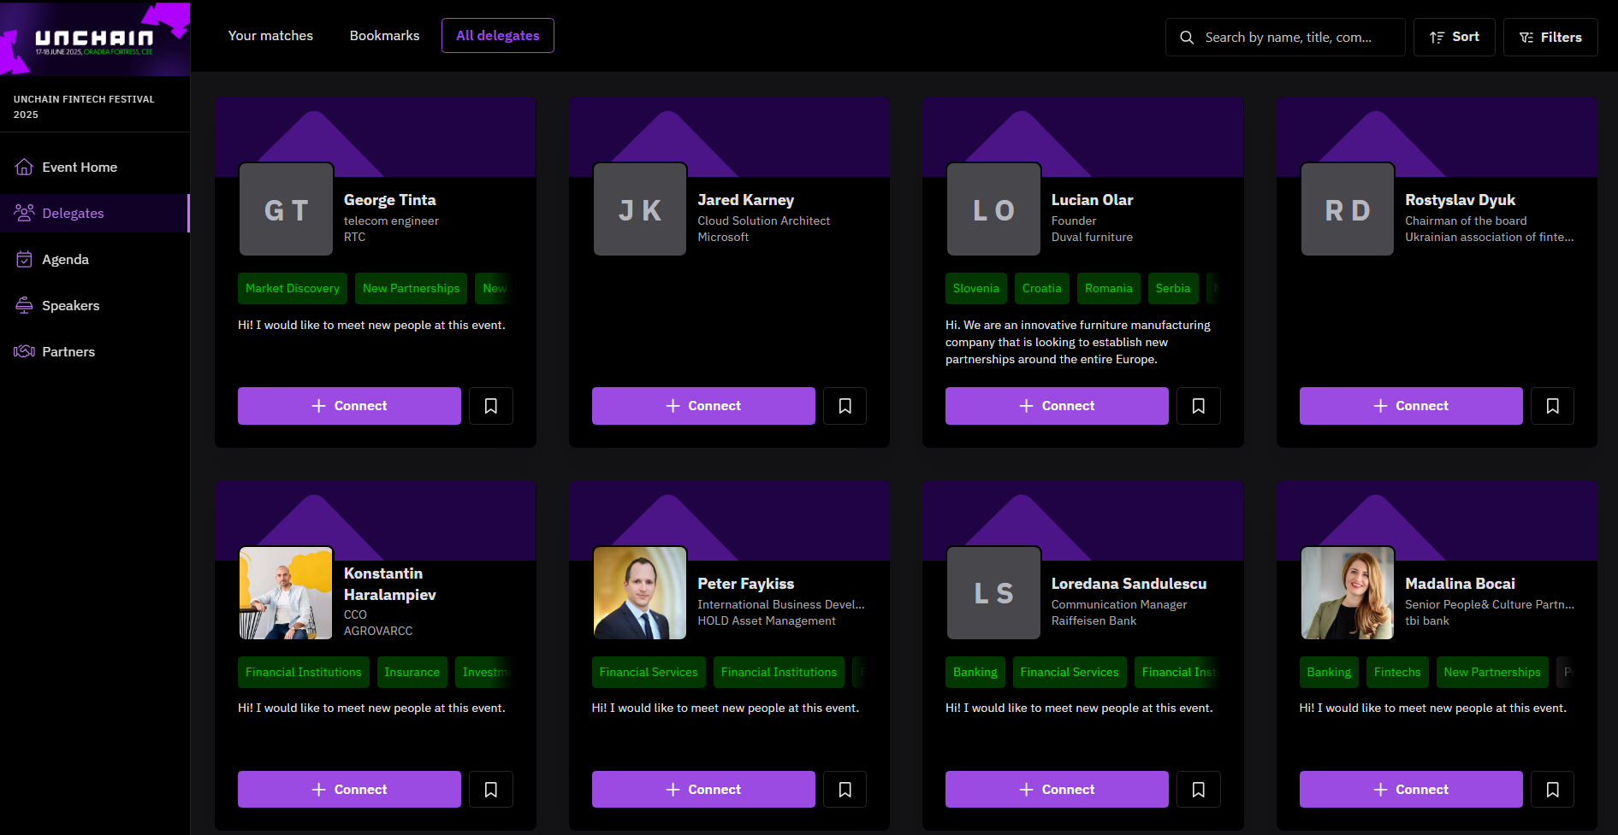Bookmark Jared Karney's profile

845,406
